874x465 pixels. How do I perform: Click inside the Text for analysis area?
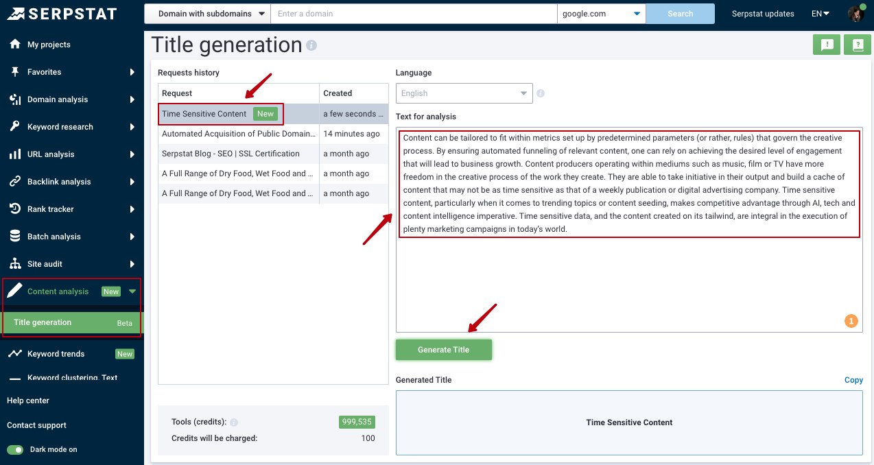(629, 229)
